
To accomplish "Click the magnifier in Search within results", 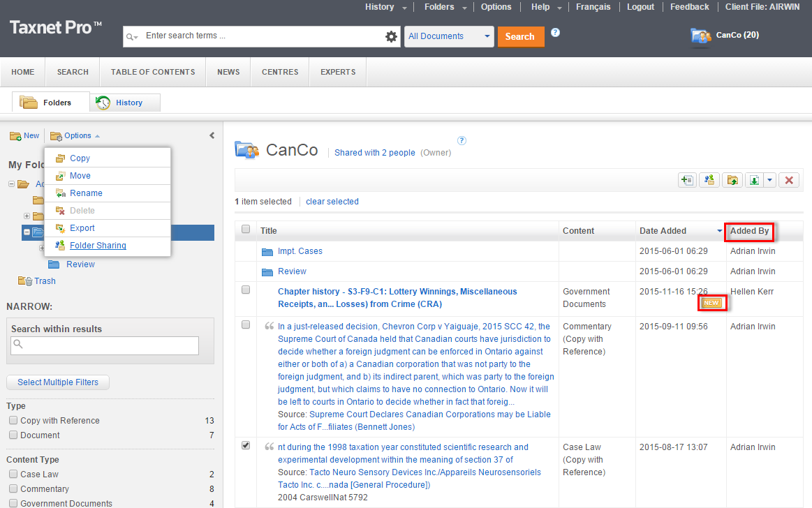I will tap(18, 344).
